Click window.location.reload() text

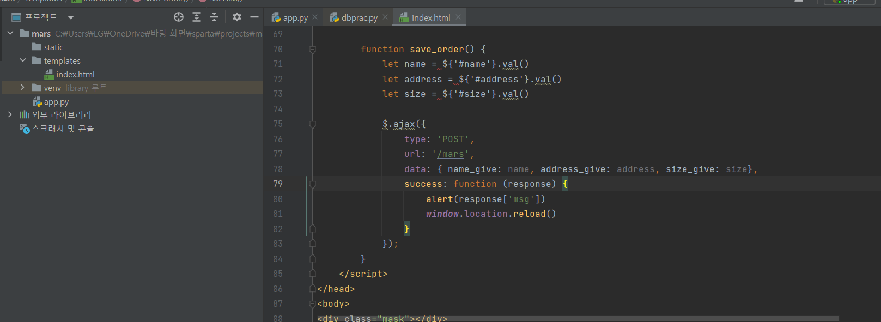[491, 214]
